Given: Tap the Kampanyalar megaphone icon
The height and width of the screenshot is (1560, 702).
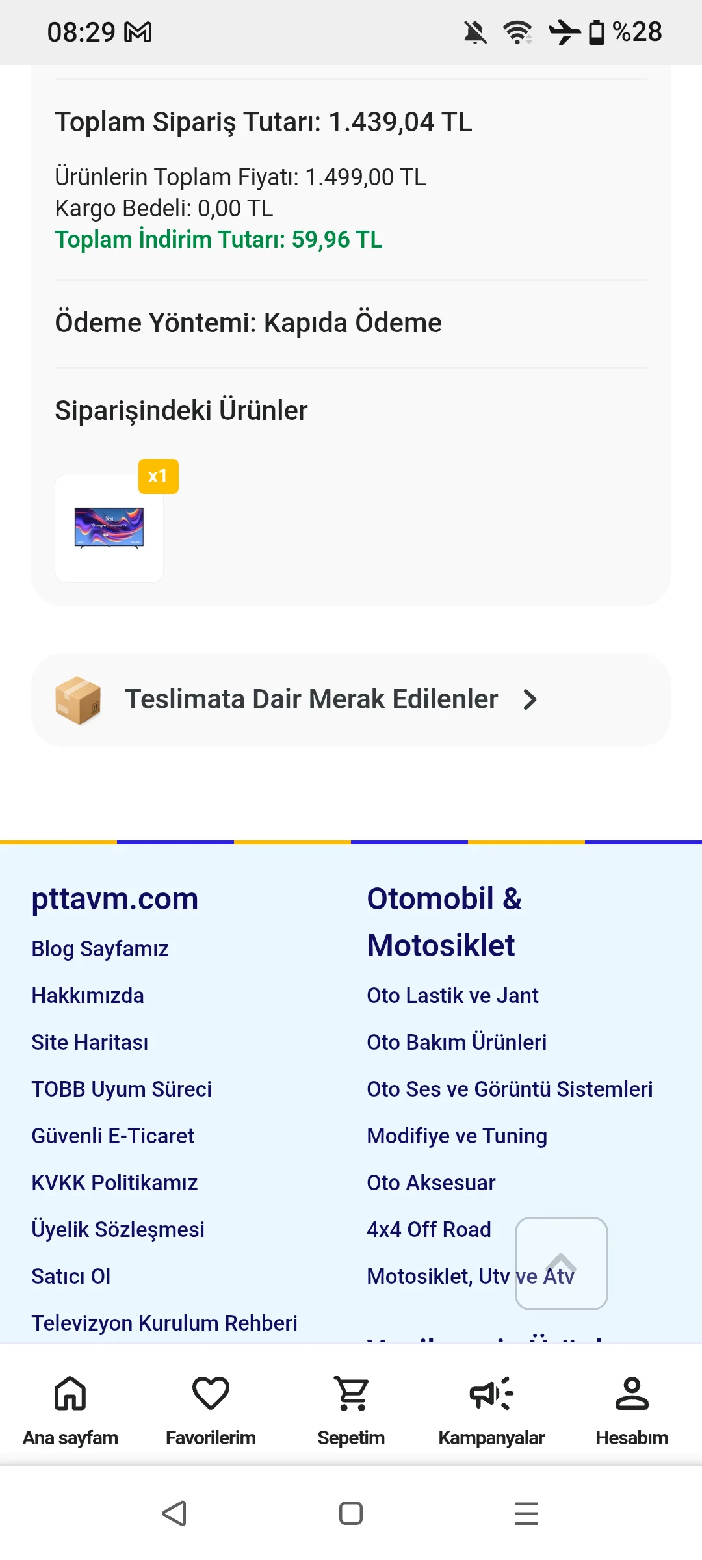Looking at the screenshot, I should [491, 1394].
